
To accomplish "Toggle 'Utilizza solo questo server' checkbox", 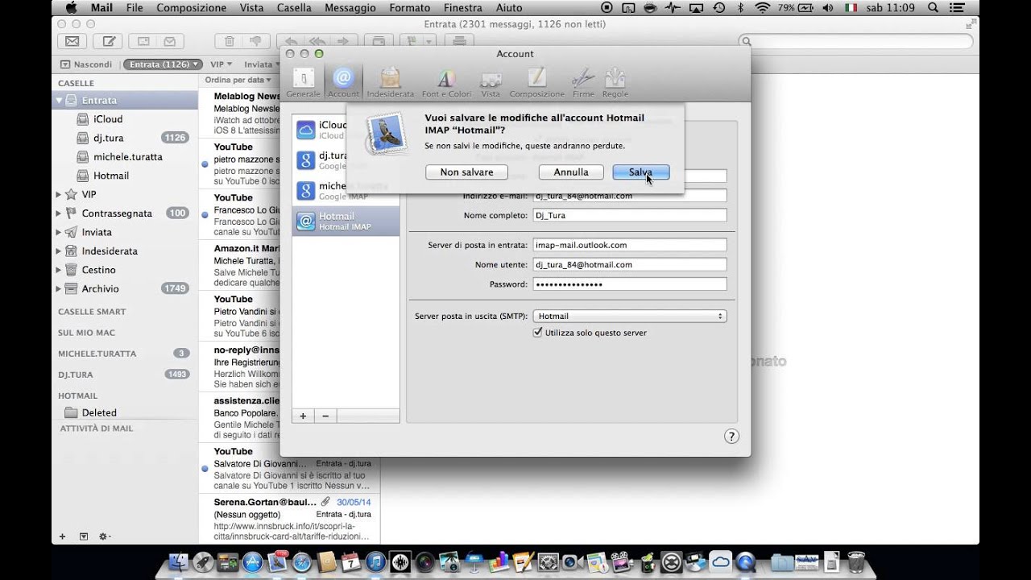I will click(538, 332).
